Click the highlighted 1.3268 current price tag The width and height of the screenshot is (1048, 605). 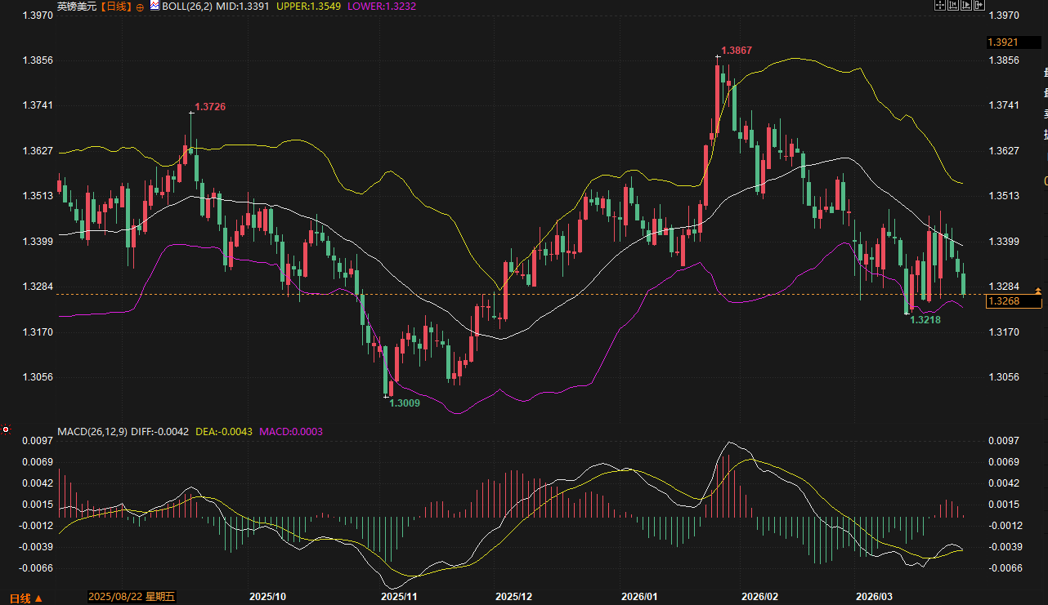pyautogui.click(x=1014, y=302)
